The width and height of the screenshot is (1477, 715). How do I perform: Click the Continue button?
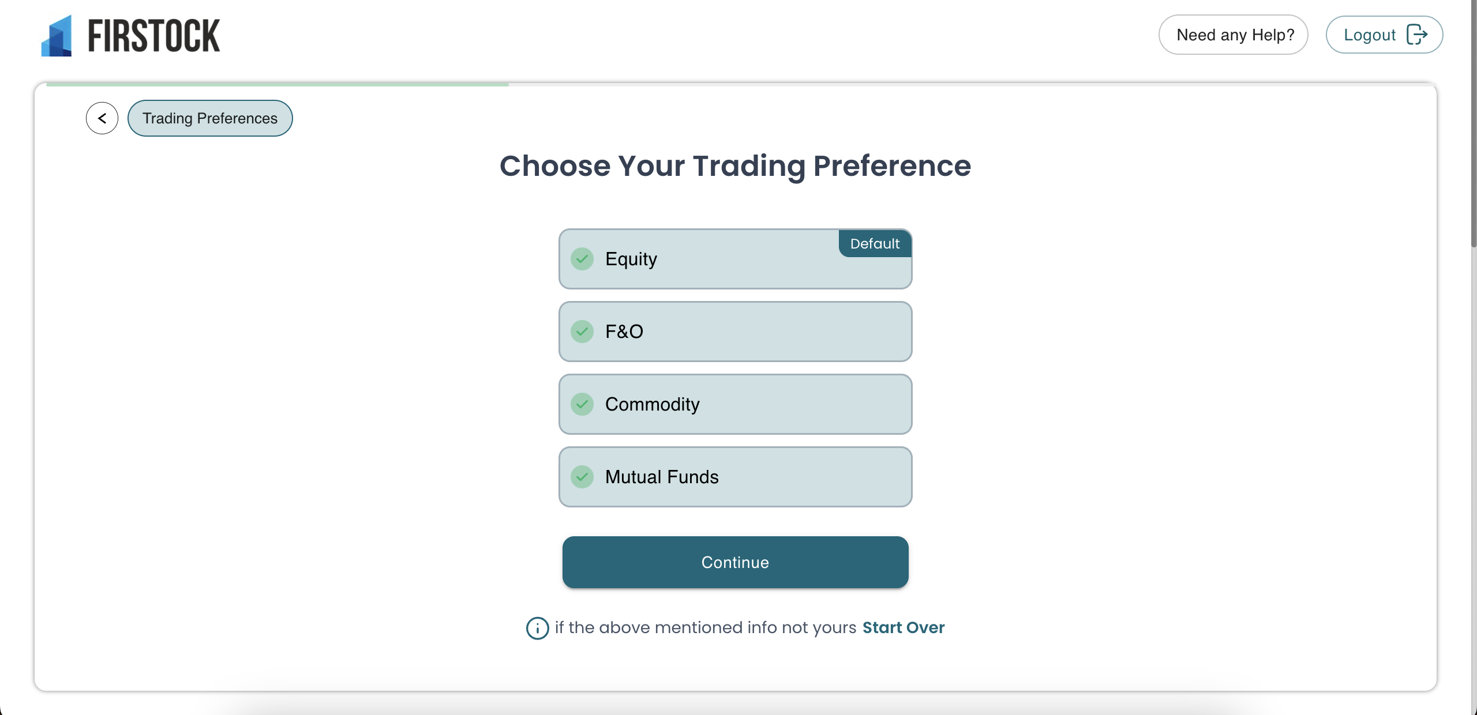(x=735, y=562)
